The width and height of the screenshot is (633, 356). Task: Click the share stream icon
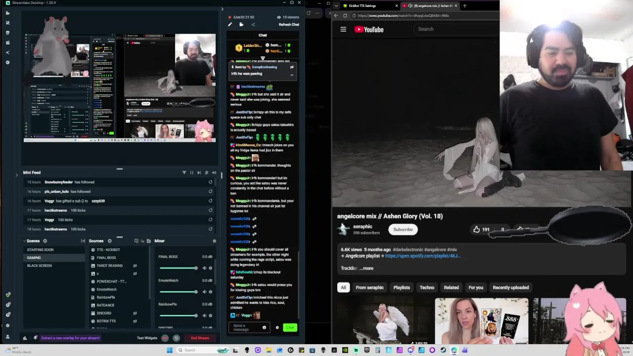point(253,24)
